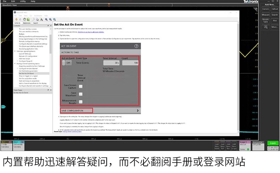Click the Timer Interval 30 s field
This screenshot has width=280, height=173.
pyautogui.click(x=112, y=63)
